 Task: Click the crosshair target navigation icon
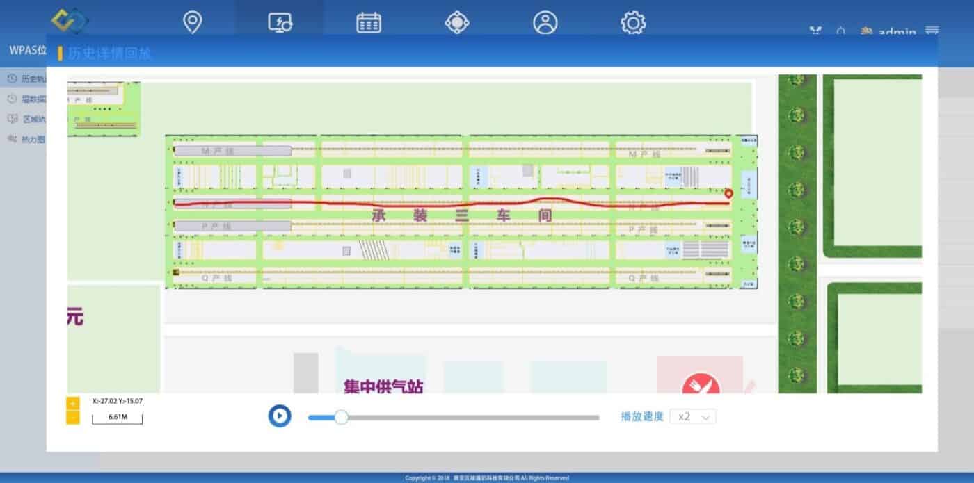pos(456,22)
